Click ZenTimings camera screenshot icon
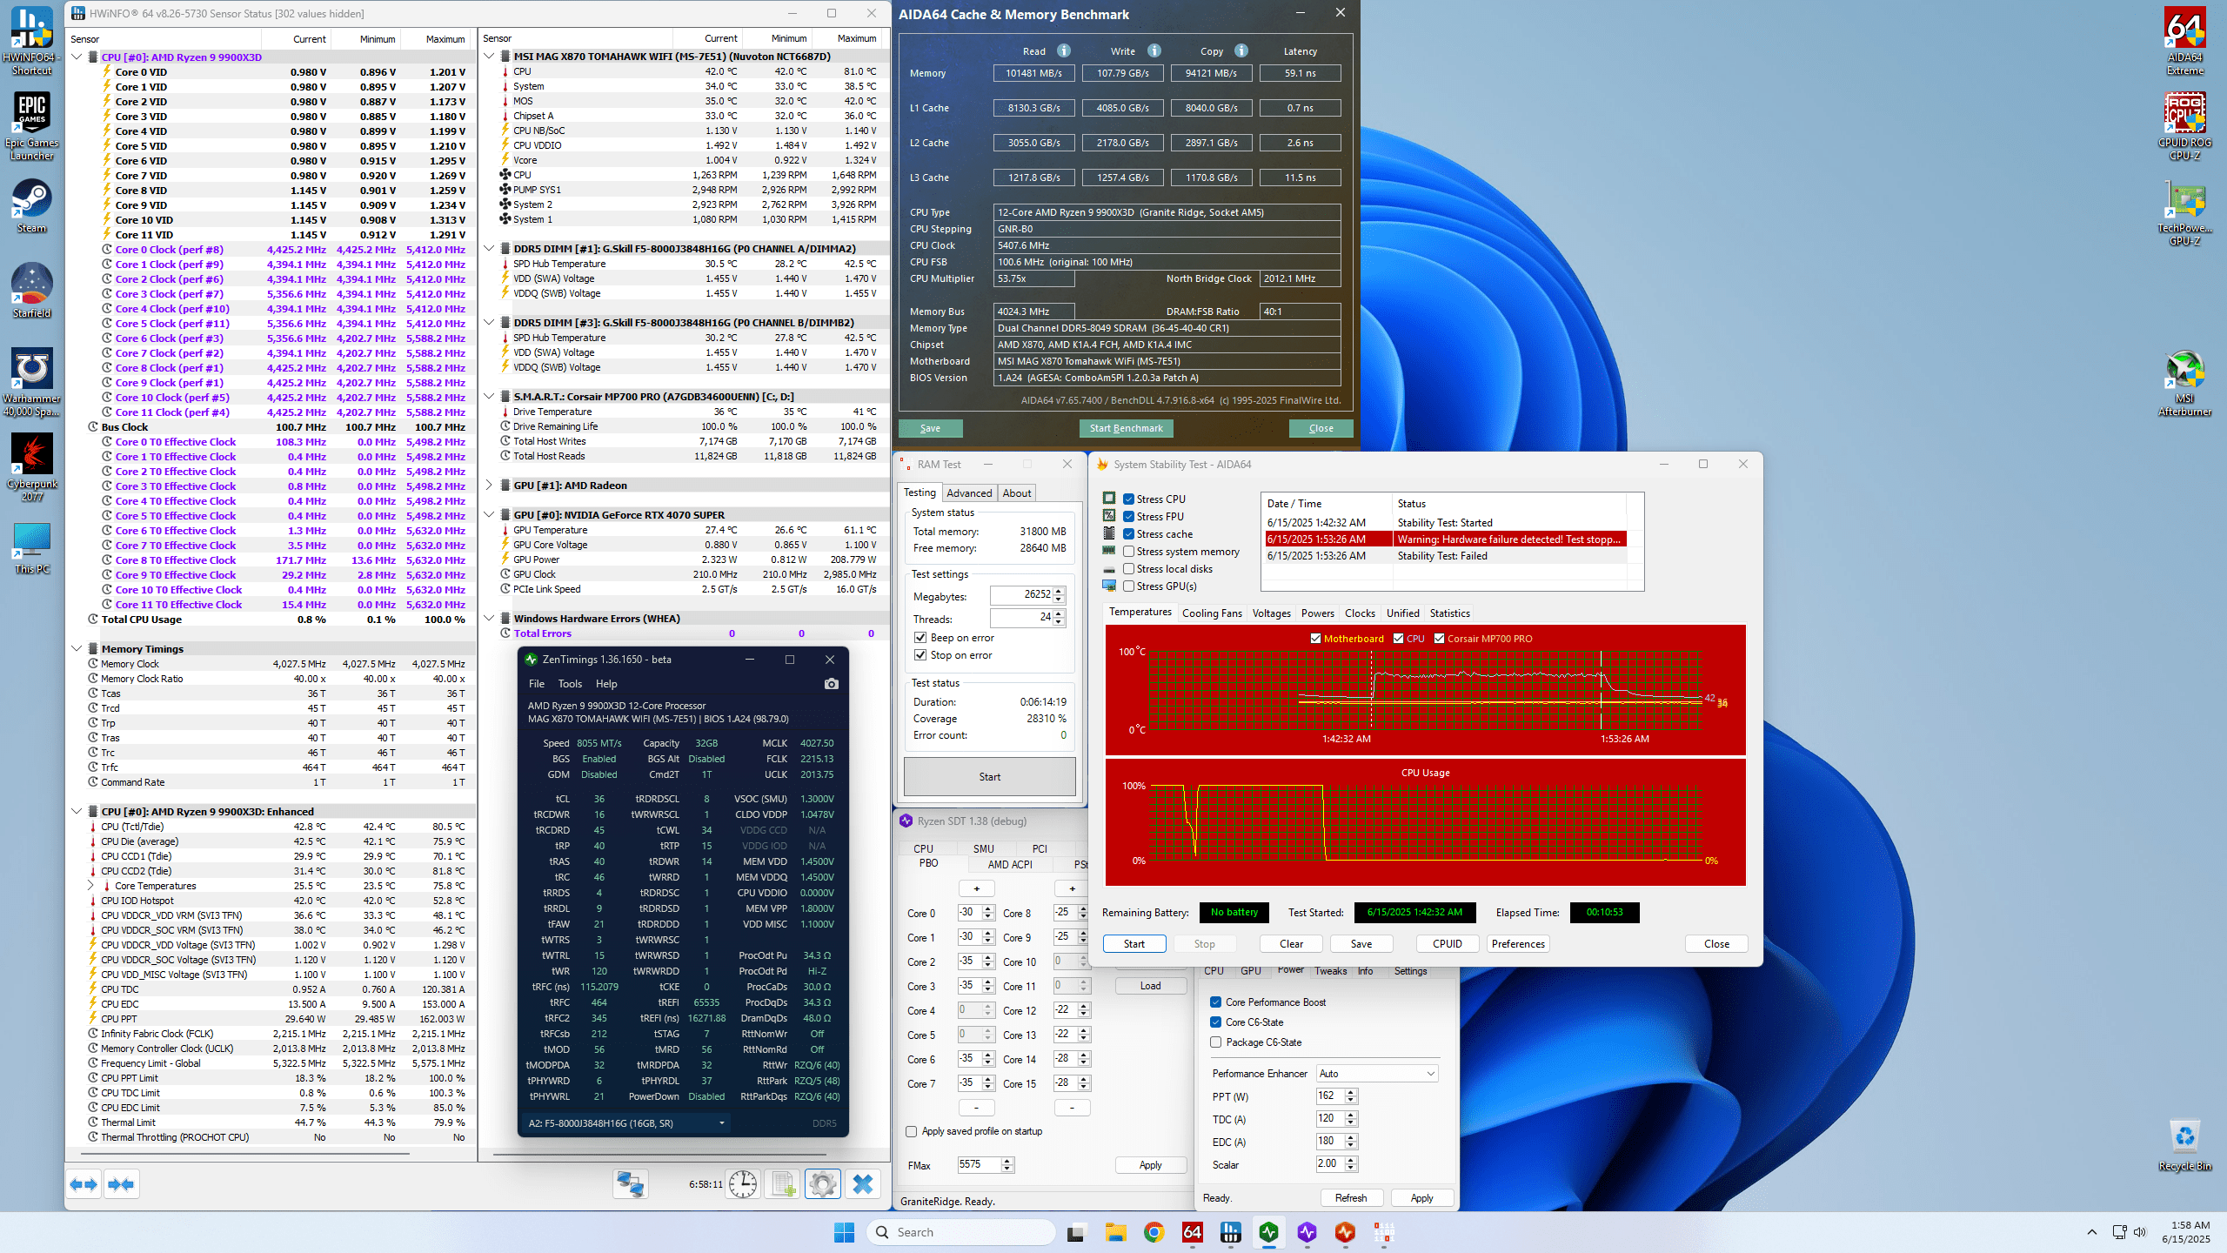 [831, 684]
